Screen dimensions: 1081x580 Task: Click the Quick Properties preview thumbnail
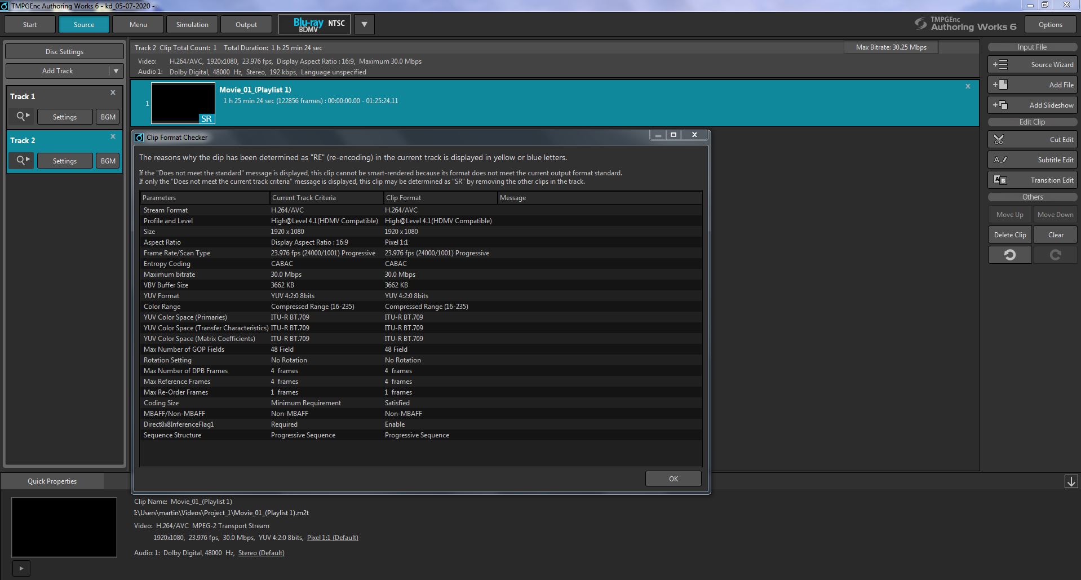64,528
